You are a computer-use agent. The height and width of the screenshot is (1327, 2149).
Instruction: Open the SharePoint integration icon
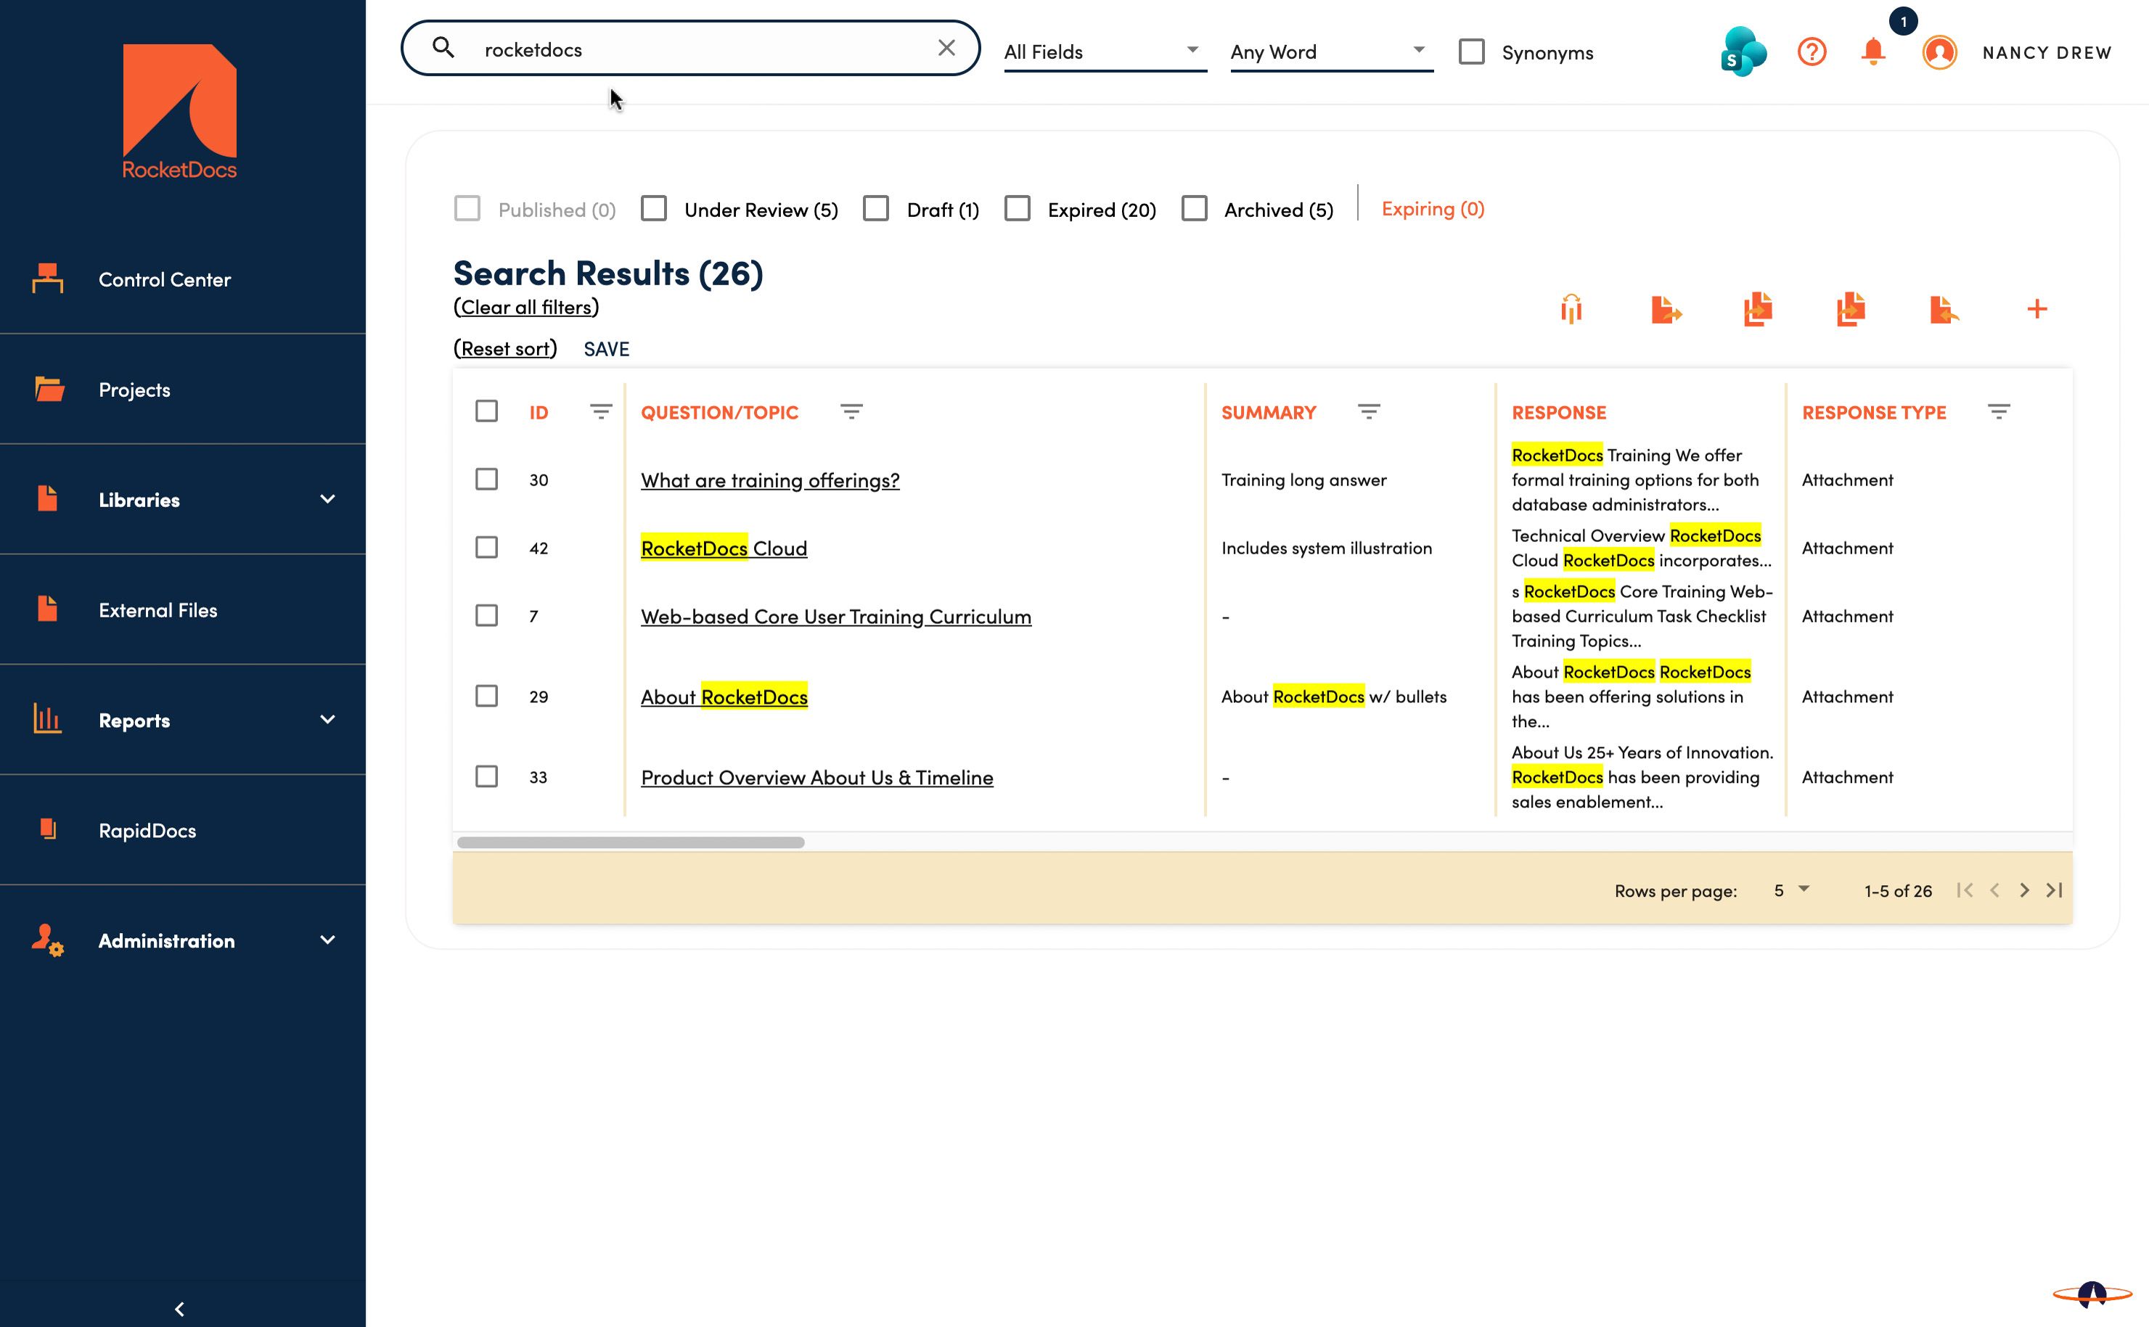[1743, 52]
